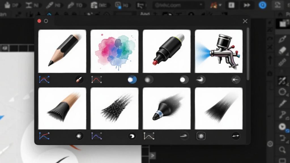Image resolution: width=290 pixels, height=163 pixels.
Task: Open the pressure curve under pencil brush
Action: 44,80
